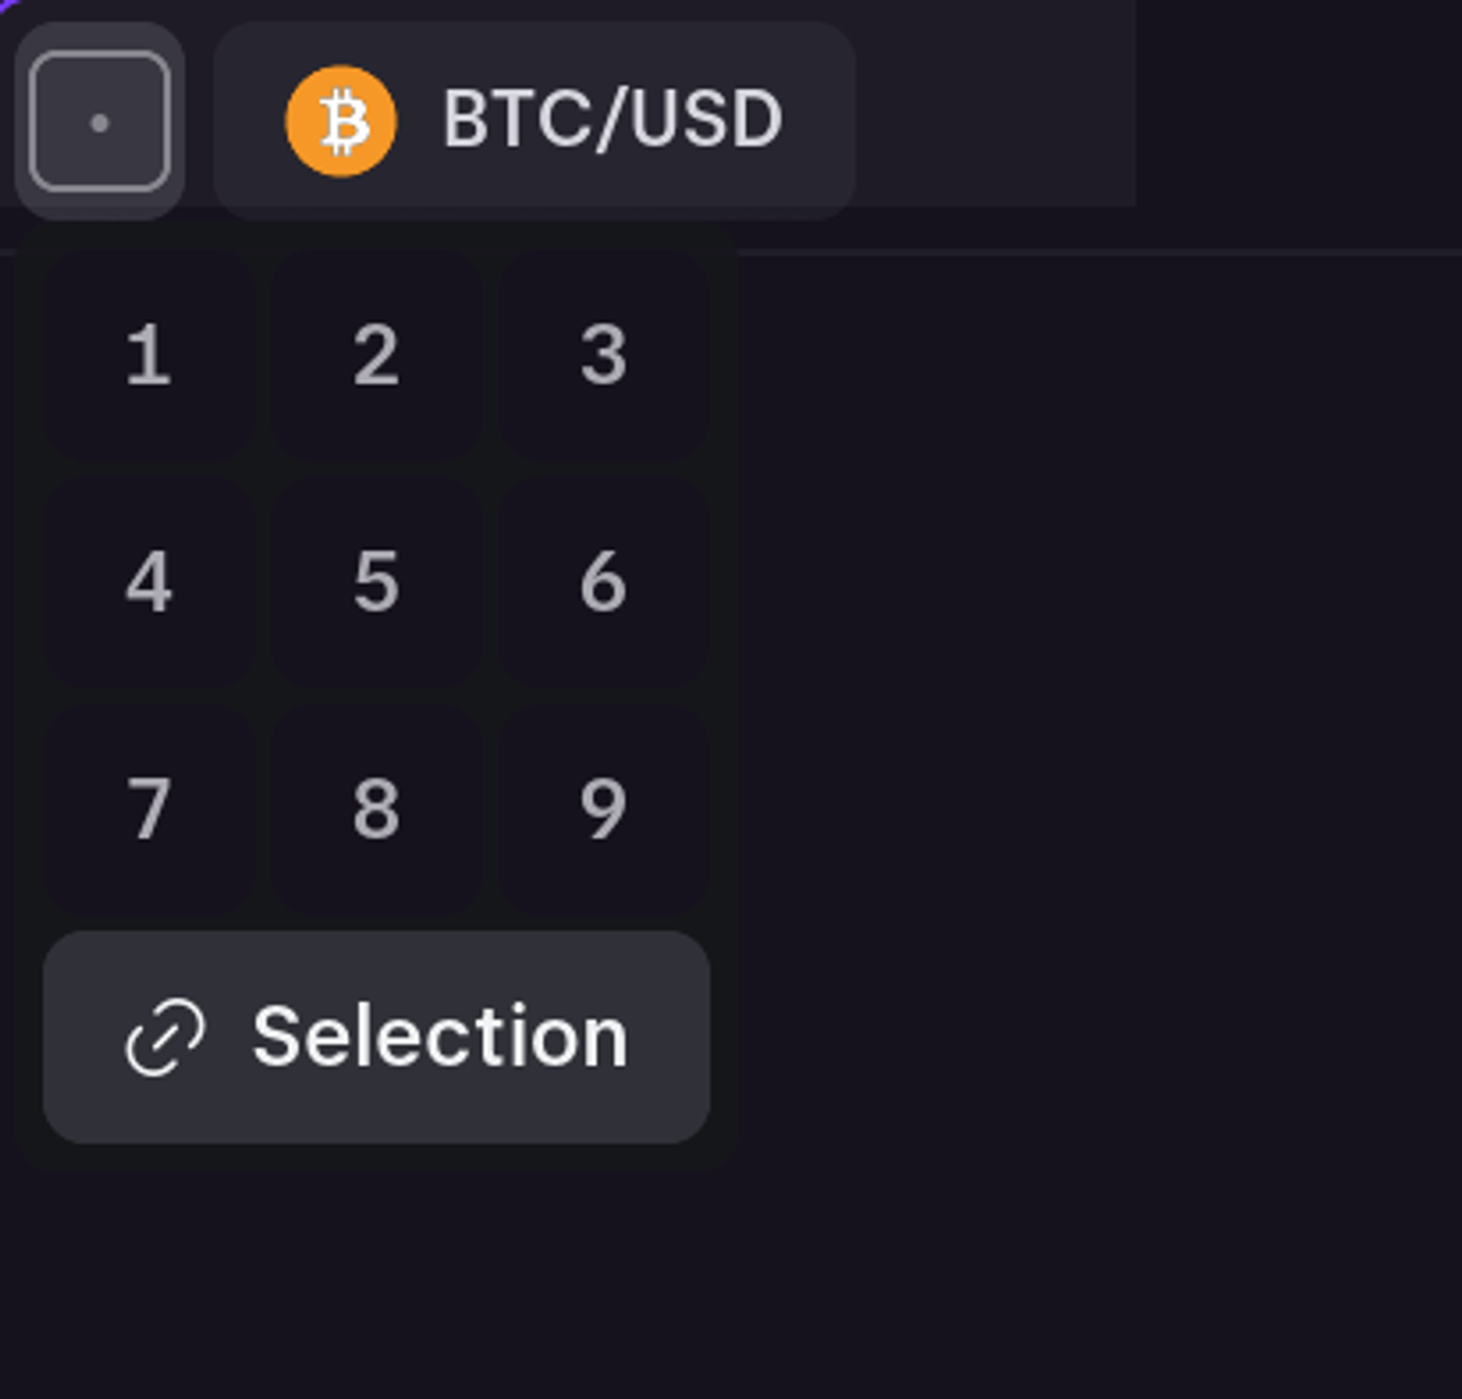
Task: Pick number 4 in the group grid
Action: coord(148,582)
